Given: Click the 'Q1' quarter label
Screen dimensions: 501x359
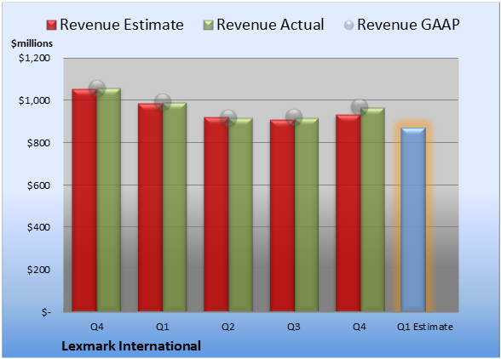Looking at the screenshot, I should (162, 327).
